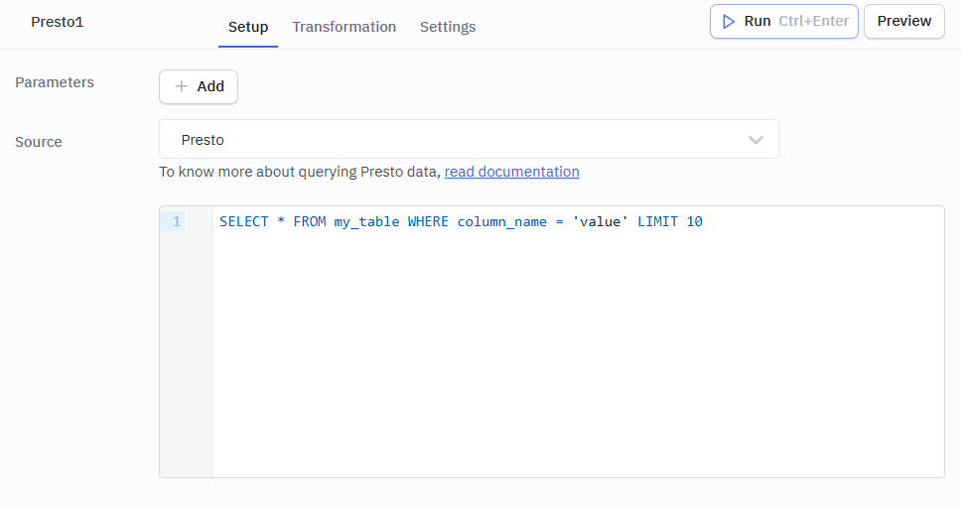Click inside the SQL query editor
Screen dimensions: 961x509
tap(578, 341)
